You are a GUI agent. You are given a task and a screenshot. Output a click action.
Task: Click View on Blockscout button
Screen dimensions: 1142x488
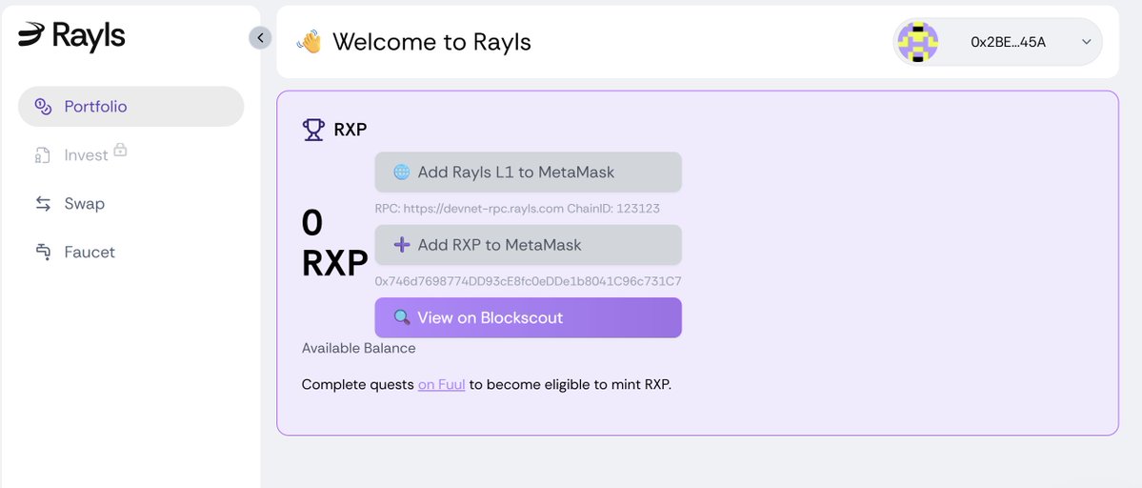pos(528,317)
